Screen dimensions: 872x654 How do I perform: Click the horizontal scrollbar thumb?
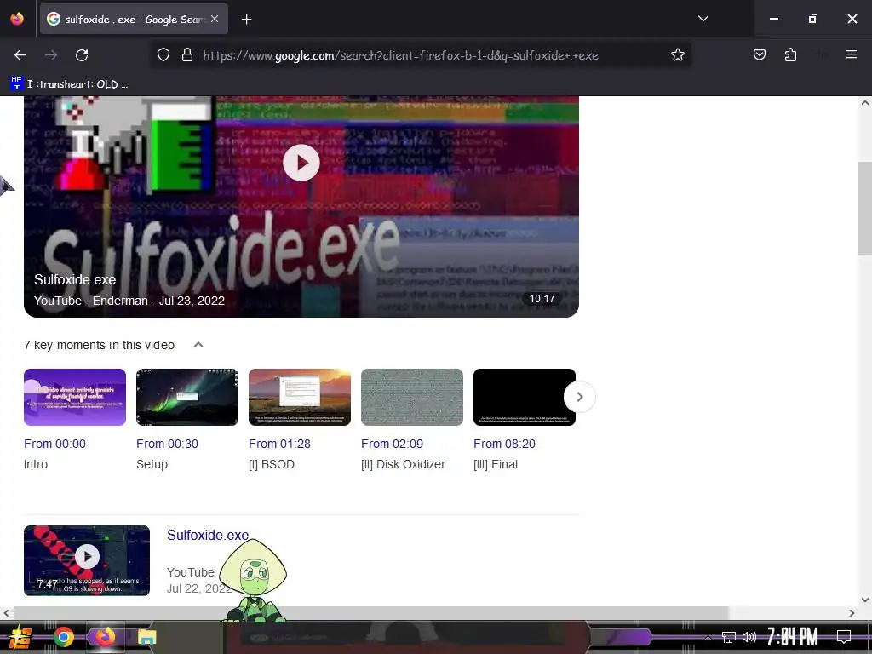pos(371,613)
